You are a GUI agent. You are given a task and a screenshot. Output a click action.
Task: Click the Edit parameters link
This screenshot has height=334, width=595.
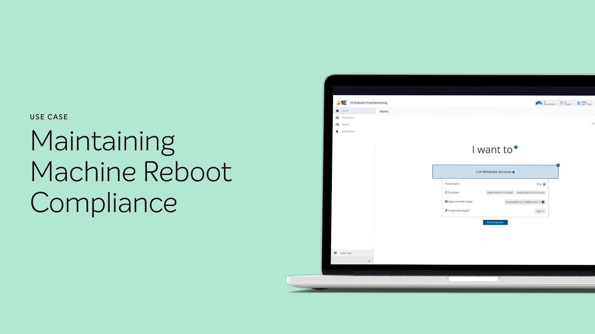tap(541, 184)
